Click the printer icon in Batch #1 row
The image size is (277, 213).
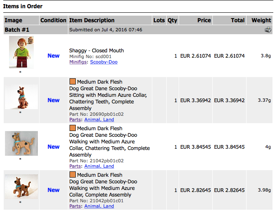click(268, 30)
